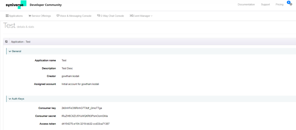Click the Syniverse logo
This screenshot has width=296, height=130.
[16, 5]
